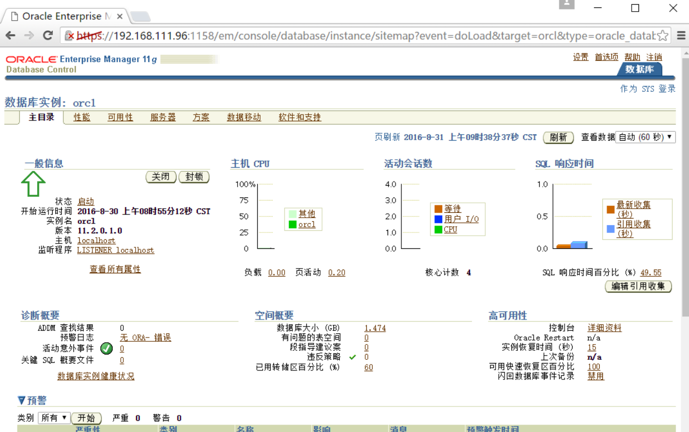Image resolution: width=689 pixels, height=432 pixels.
Task: Switch to the 可用性 tab
Action: click(120, 117)
